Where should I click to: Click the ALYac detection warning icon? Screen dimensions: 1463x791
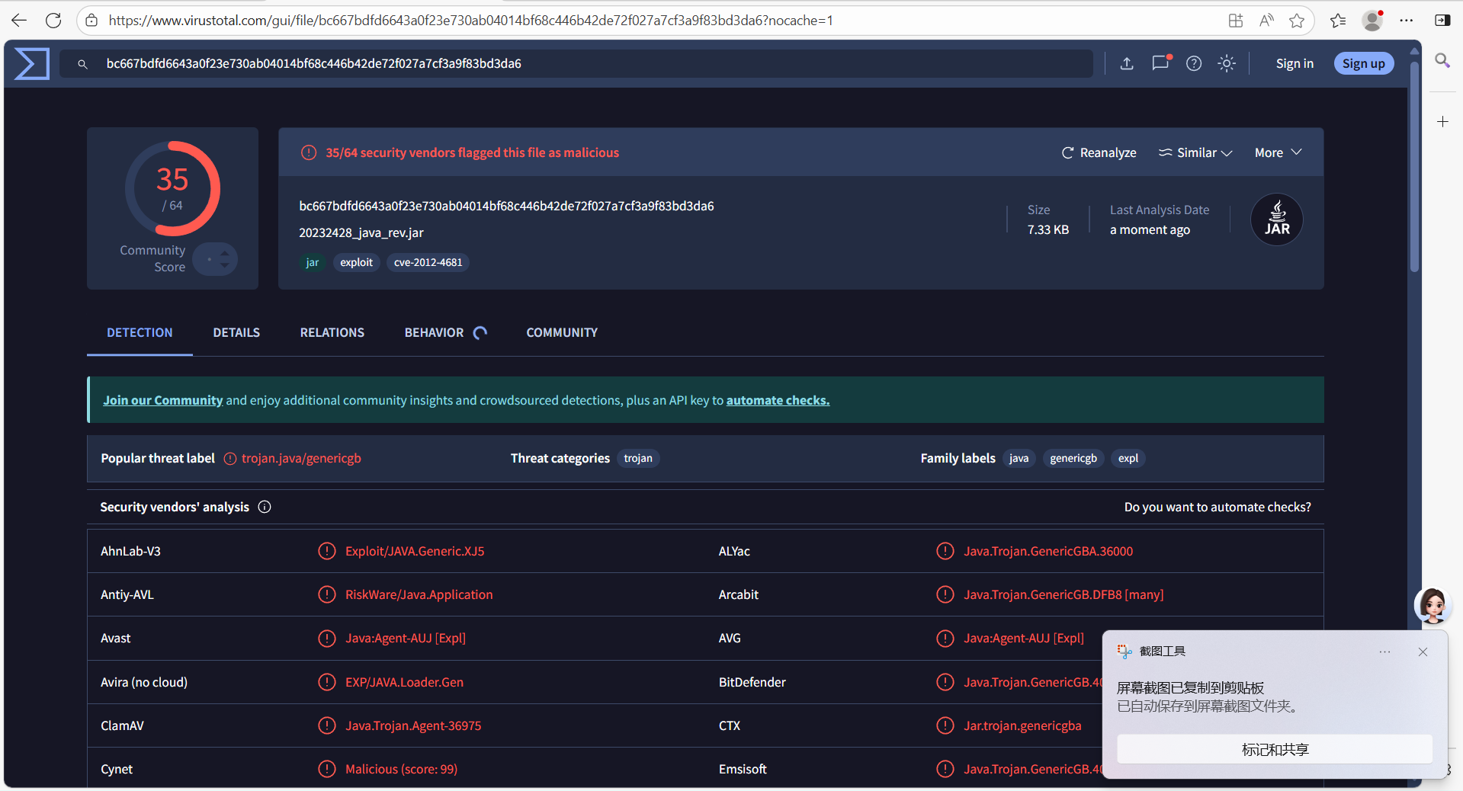tap(945, 551)
